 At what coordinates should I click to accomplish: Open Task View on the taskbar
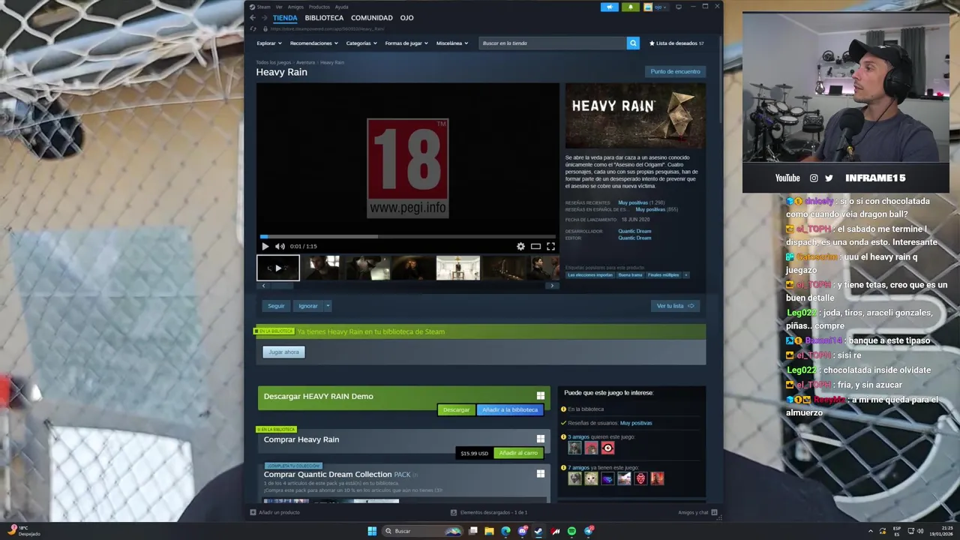(x=473, y=531)
